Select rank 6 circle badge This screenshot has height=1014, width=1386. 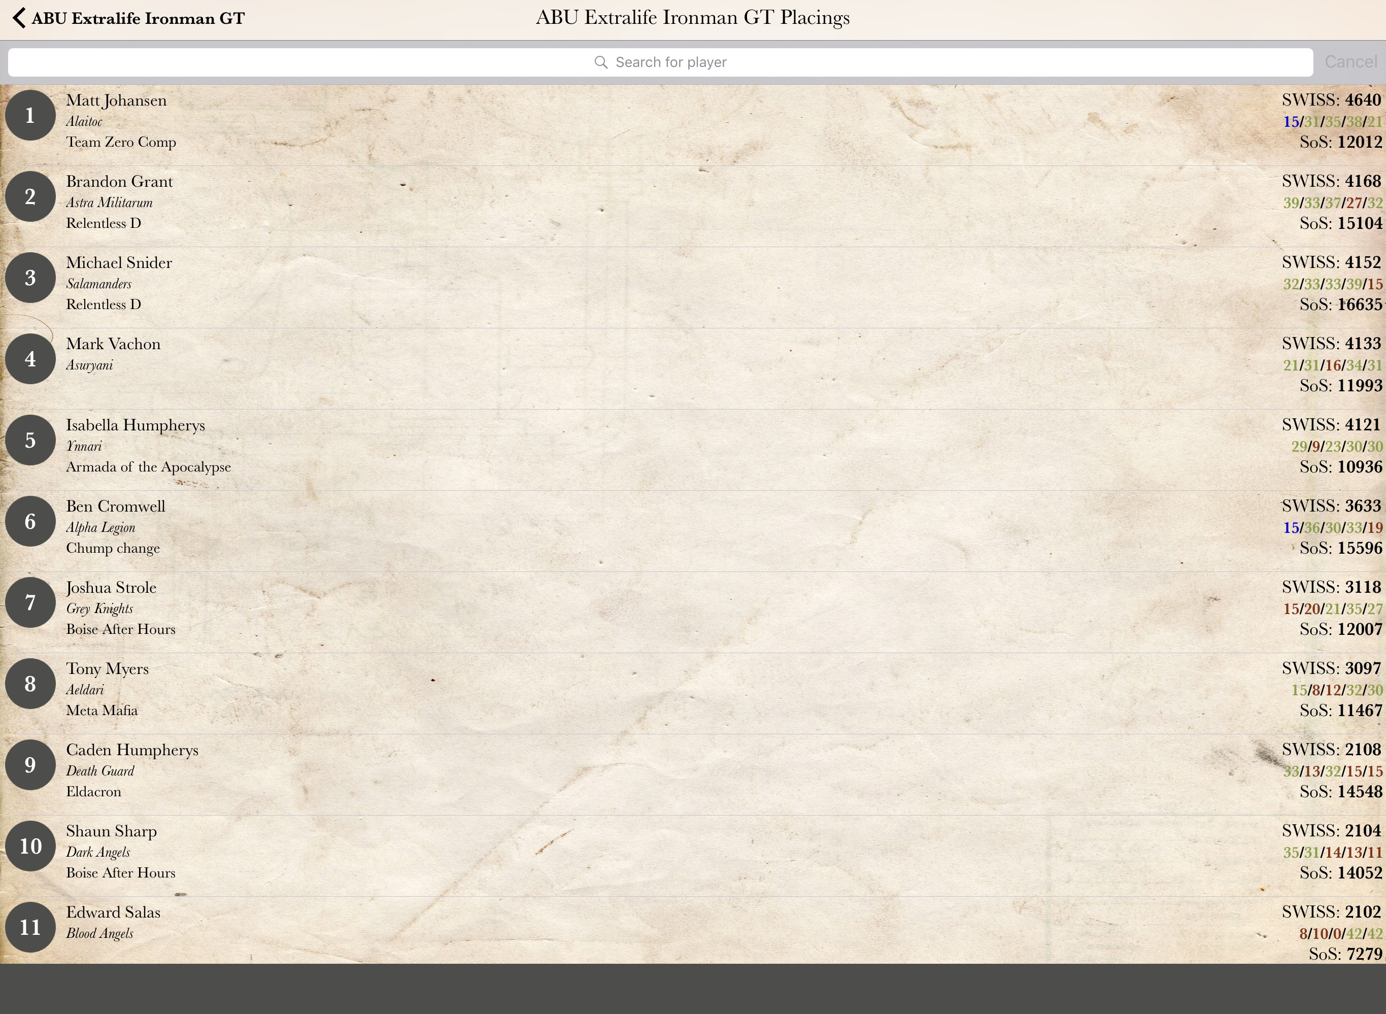pos(30,521)
